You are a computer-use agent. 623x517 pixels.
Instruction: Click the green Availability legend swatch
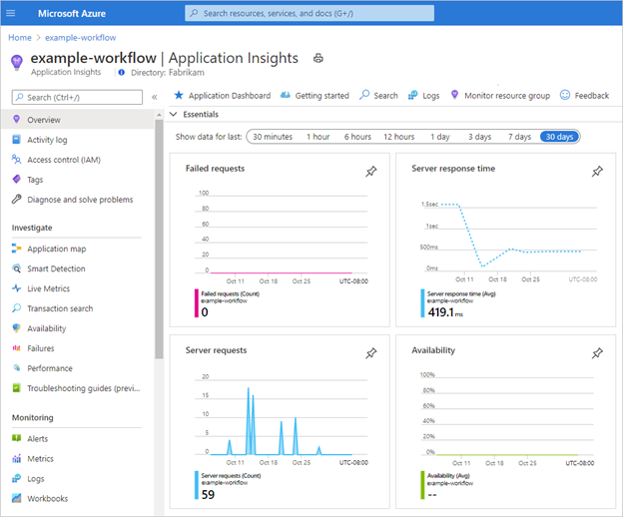tap(422, 485)
